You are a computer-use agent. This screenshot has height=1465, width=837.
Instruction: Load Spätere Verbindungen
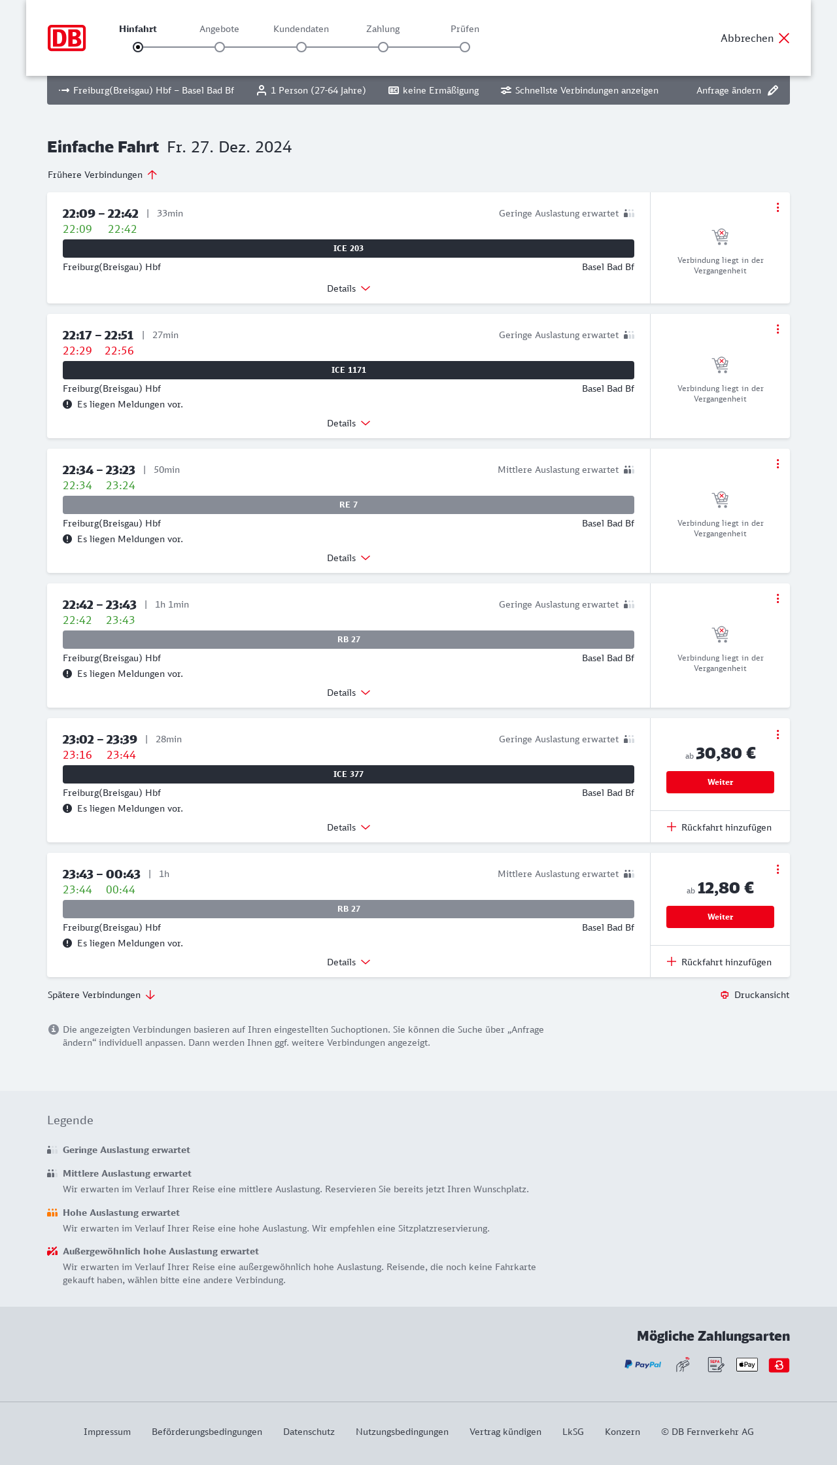(101, 995)
